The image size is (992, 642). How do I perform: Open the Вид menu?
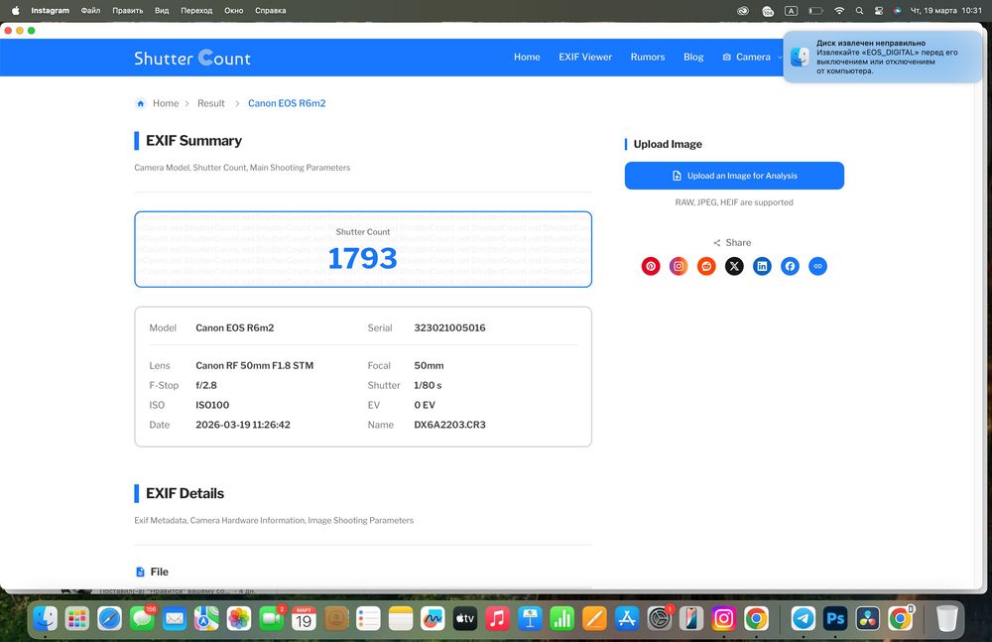point(162,11)
